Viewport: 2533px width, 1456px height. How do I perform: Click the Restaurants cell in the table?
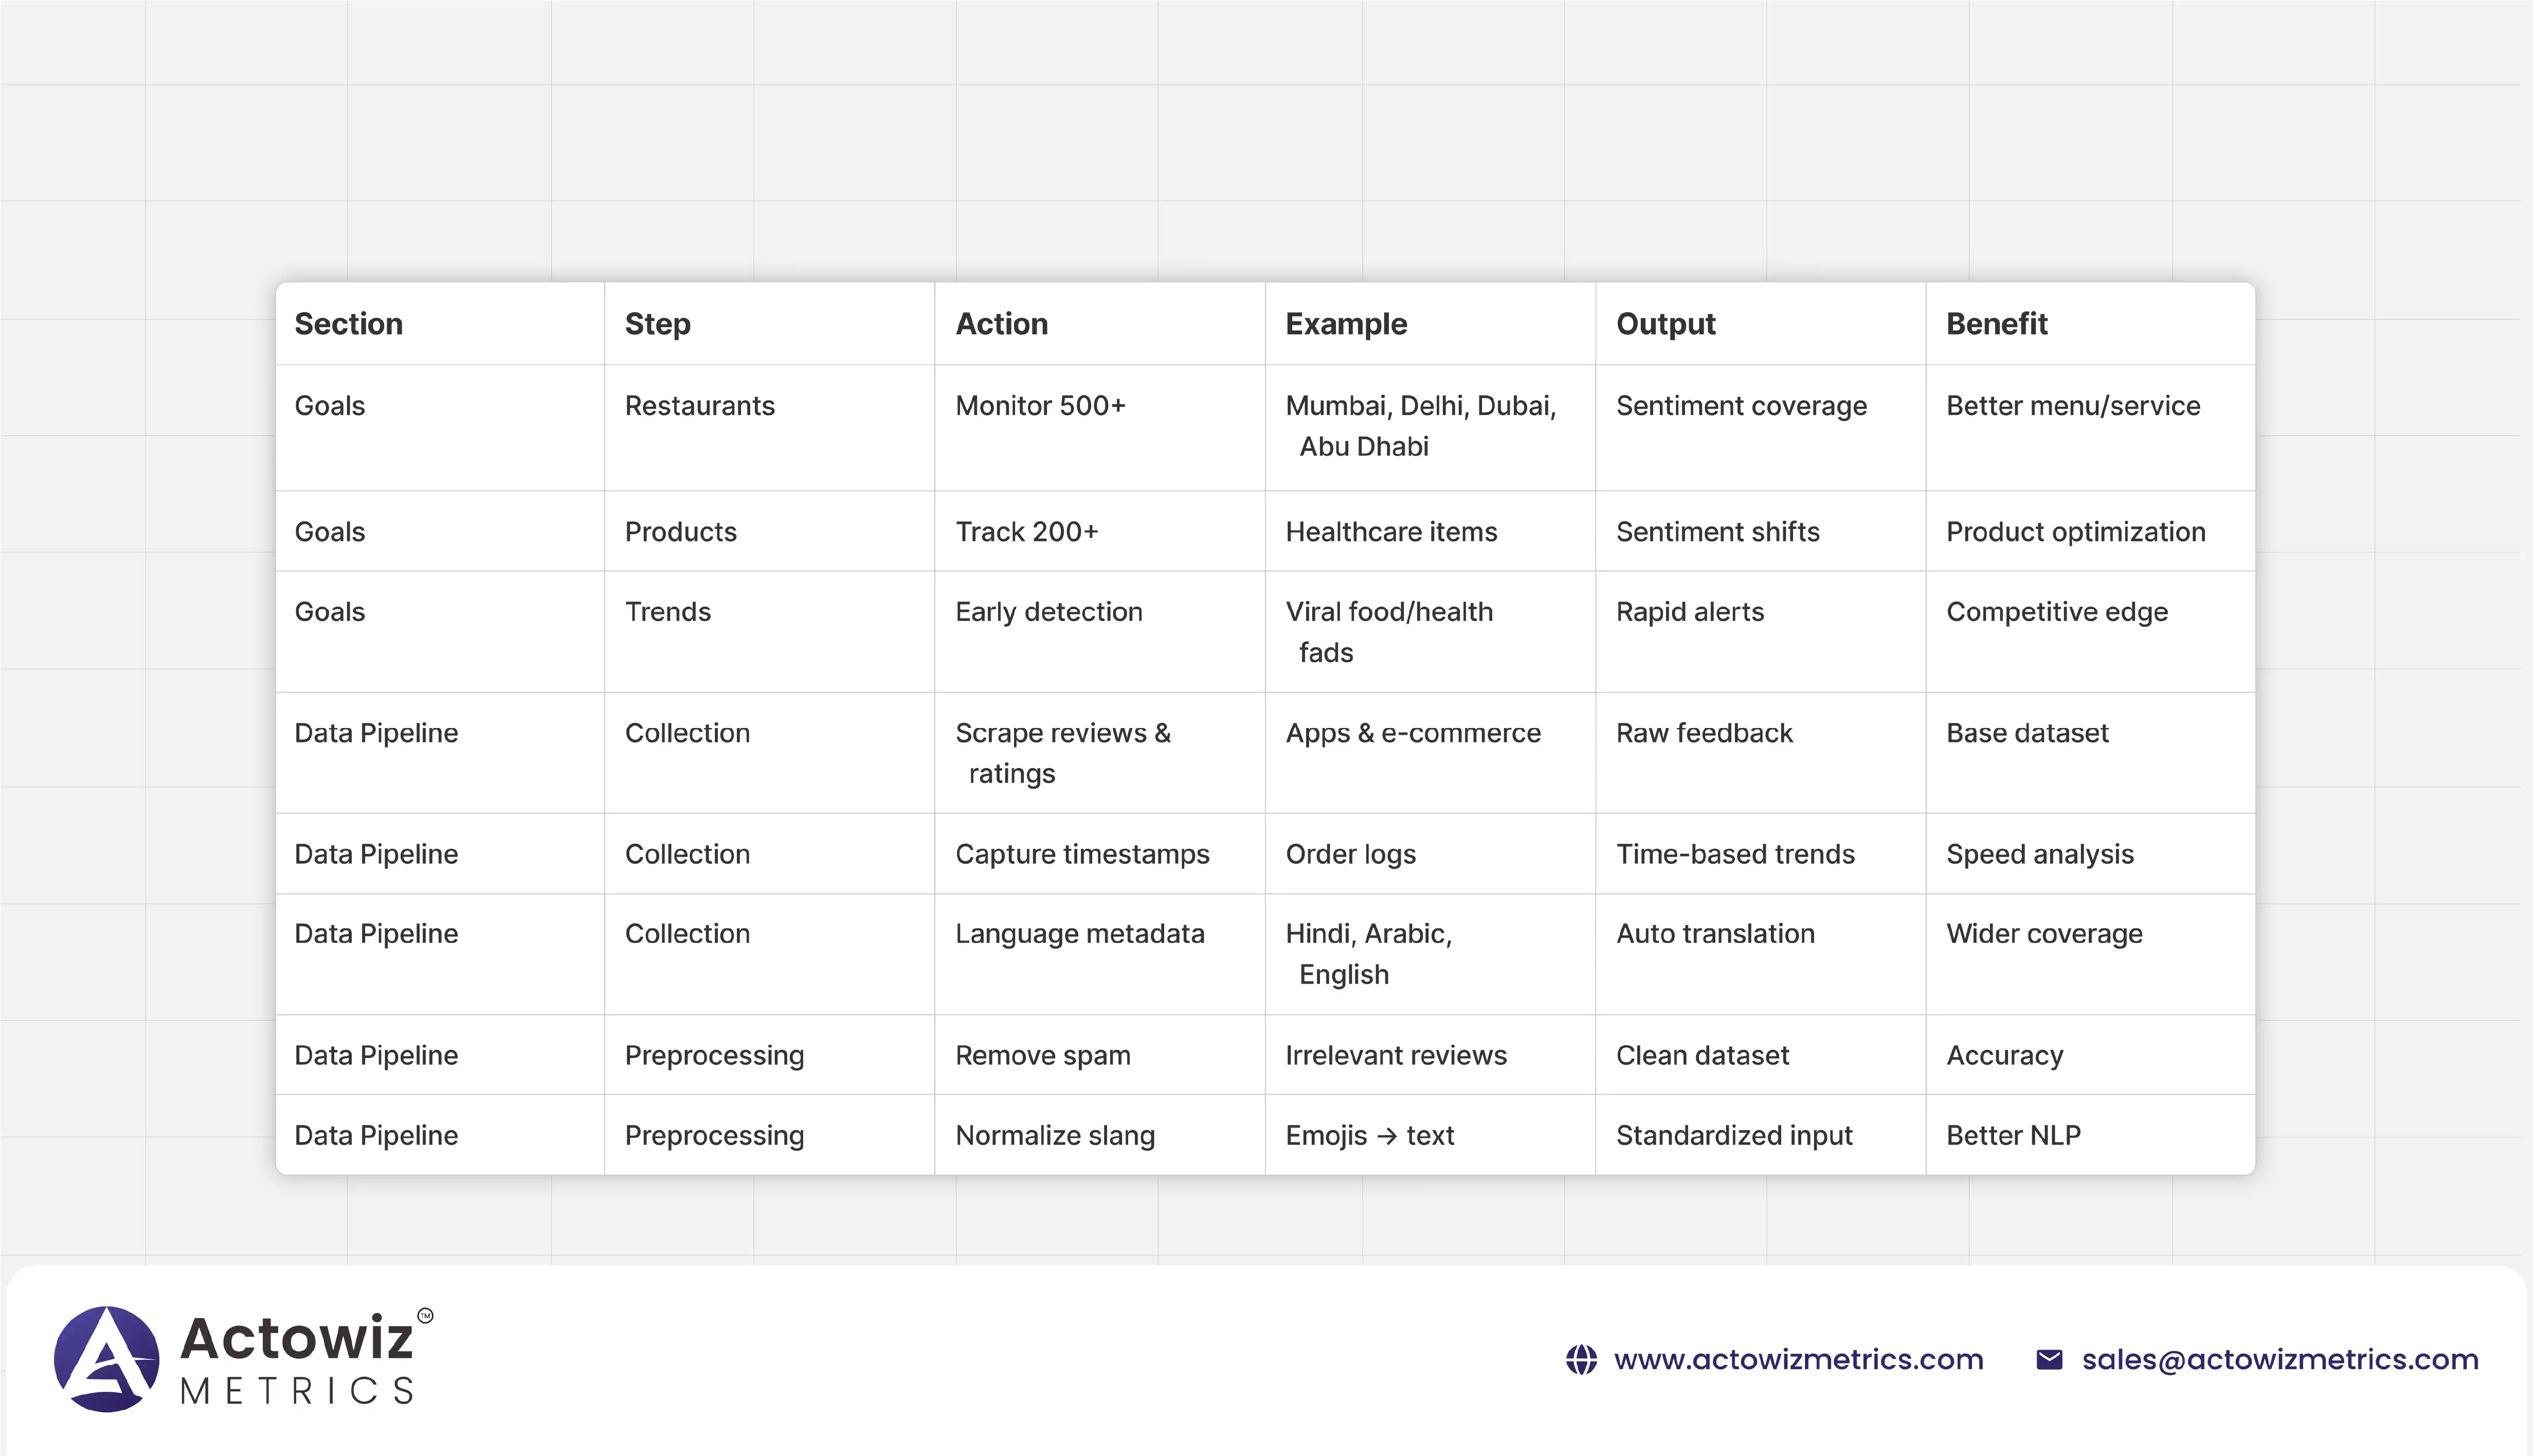tap(699, 406)
